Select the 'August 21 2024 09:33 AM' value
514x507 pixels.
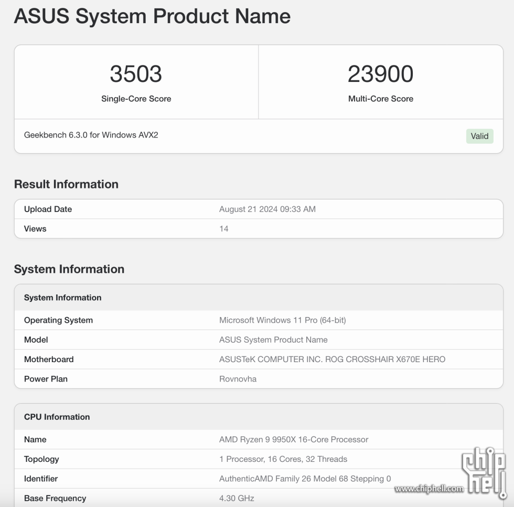pos(267,209)
